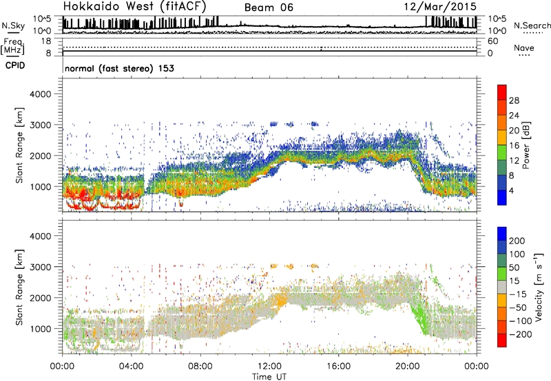This screenshot has width=551, height=381.
Task: Click the '08:00' time axis label
Action: click(200, 367)
